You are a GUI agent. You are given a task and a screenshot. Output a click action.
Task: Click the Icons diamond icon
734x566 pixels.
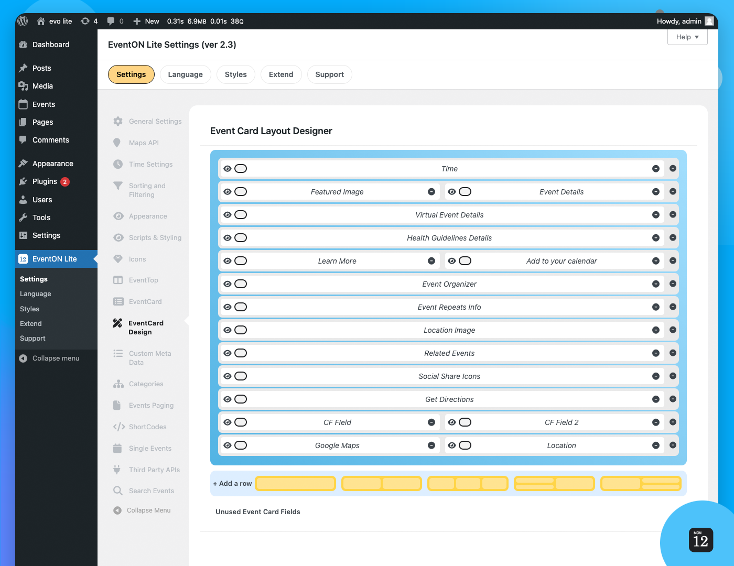(x=118, y=259)
